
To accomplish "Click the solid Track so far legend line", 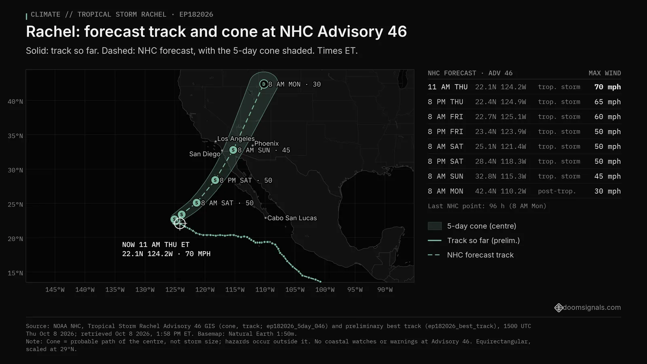I will click(435, 241).
